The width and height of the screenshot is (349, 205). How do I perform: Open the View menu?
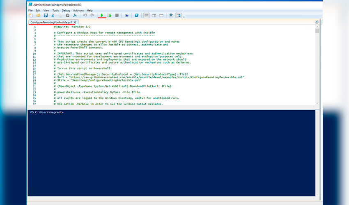click(x=46, y=10)
